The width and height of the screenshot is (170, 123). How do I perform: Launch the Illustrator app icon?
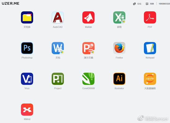pos(119,79)
